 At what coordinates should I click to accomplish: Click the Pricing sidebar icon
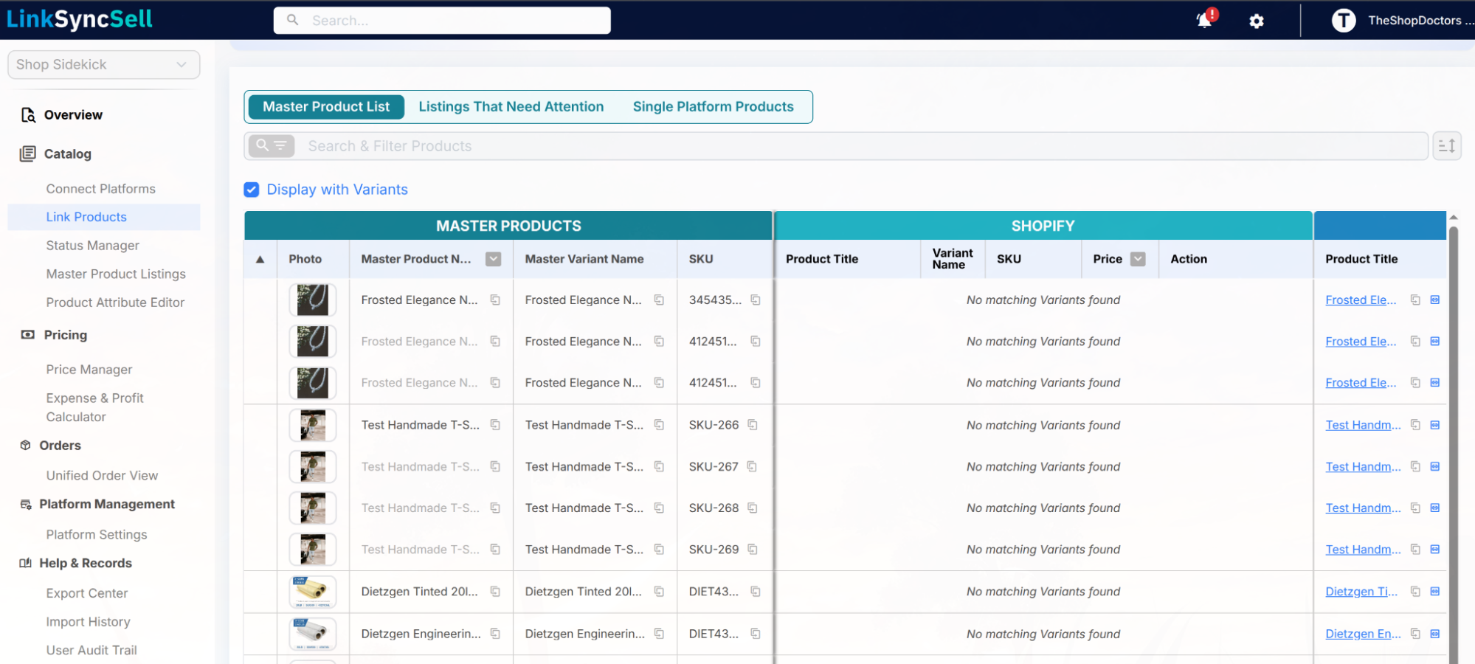point(28,335)
